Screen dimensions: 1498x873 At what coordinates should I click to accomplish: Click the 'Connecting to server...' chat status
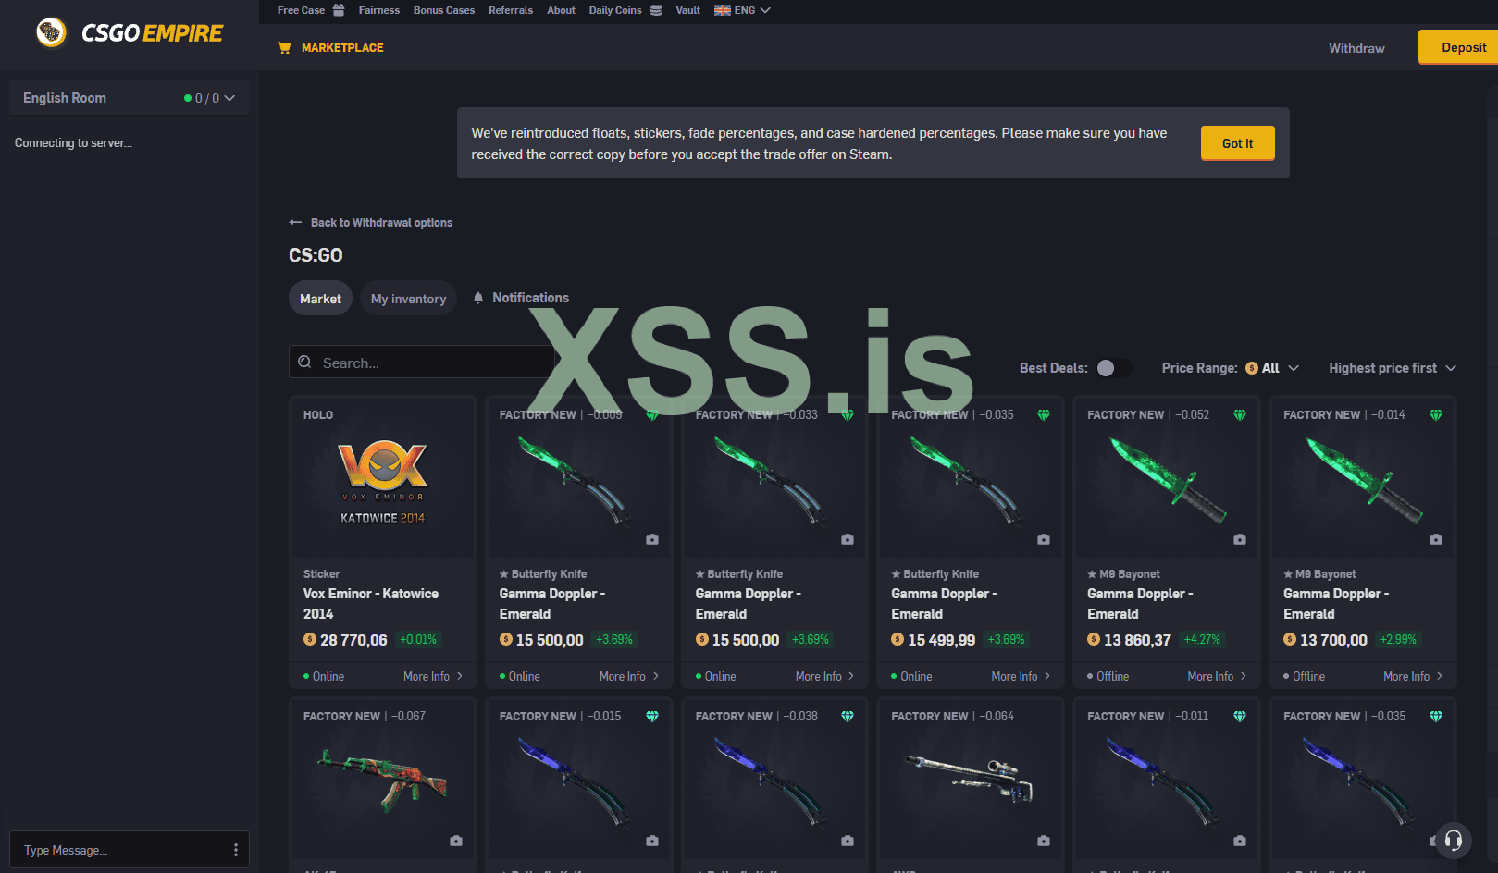click(74, 143)
